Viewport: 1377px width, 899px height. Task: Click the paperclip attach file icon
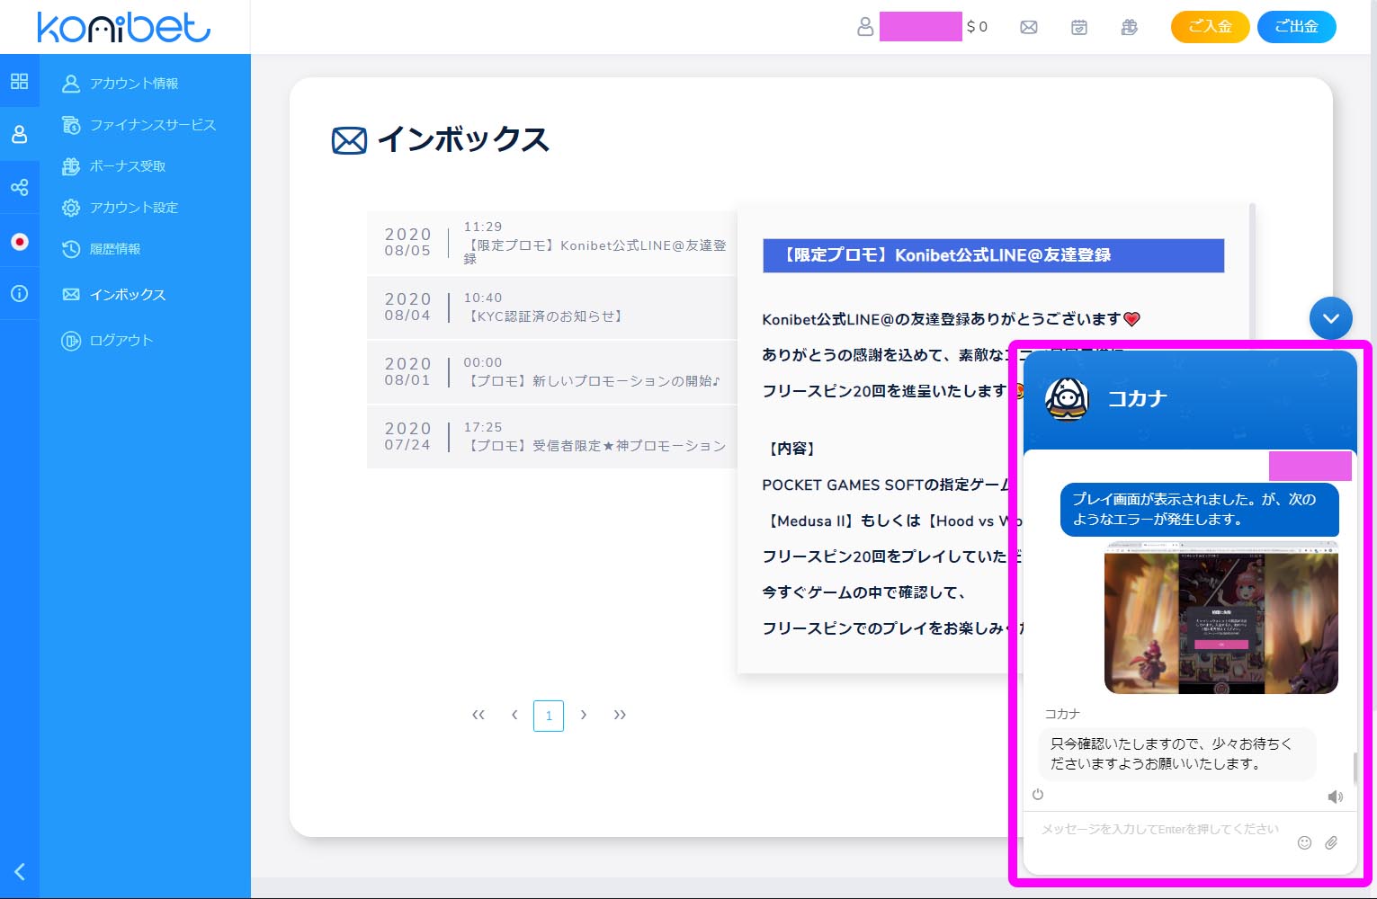1331,842
